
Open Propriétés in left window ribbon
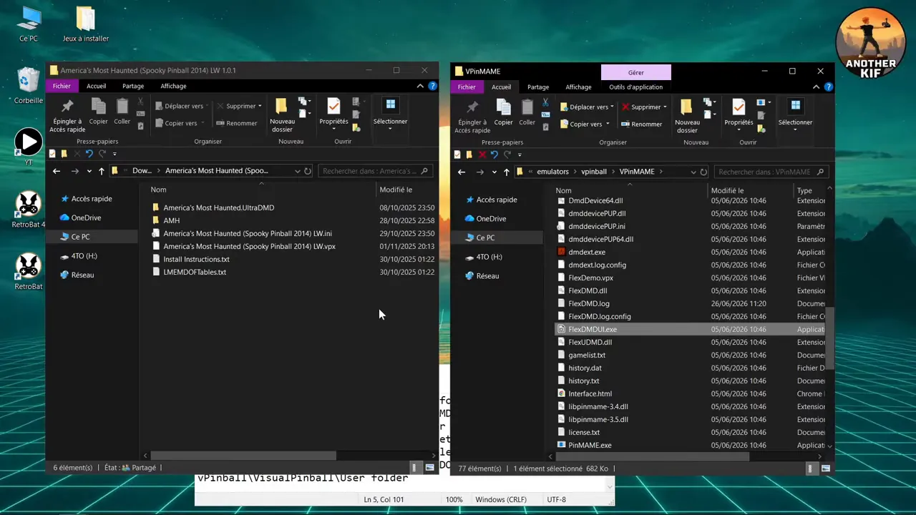coord(333,112)
